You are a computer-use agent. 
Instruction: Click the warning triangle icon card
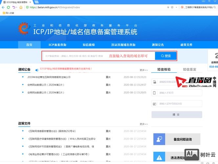(x=159, y=157)
